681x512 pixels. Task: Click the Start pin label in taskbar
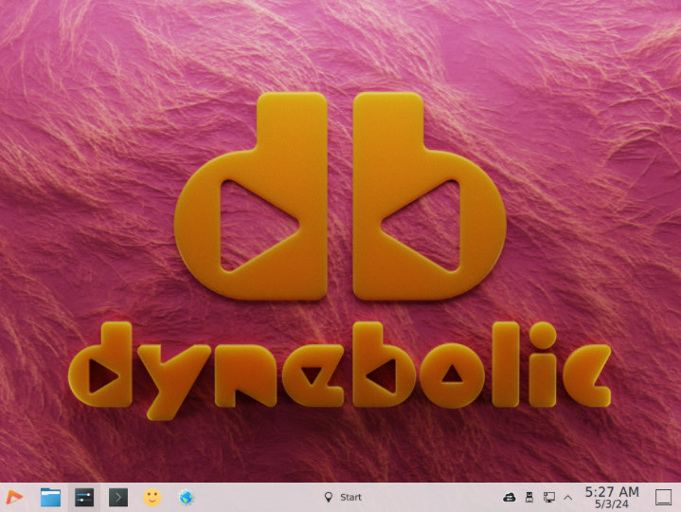coord(343,497)
